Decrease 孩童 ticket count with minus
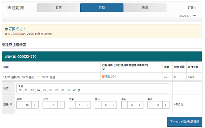 46,105
